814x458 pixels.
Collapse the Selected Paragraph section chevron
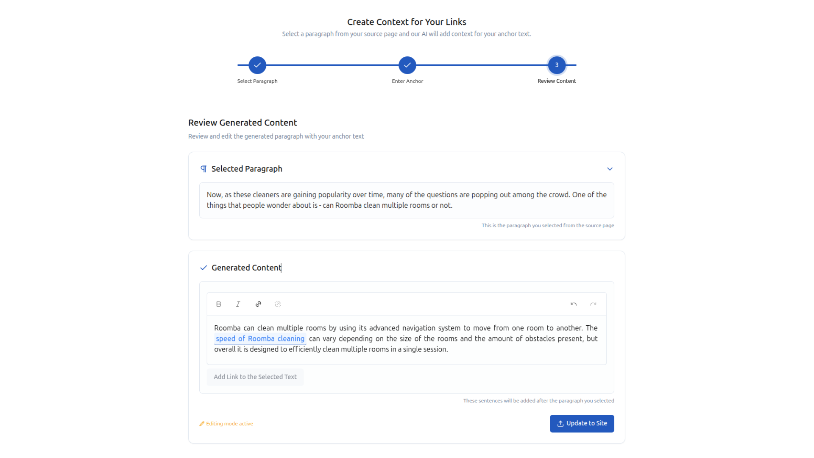coord(610,169)
